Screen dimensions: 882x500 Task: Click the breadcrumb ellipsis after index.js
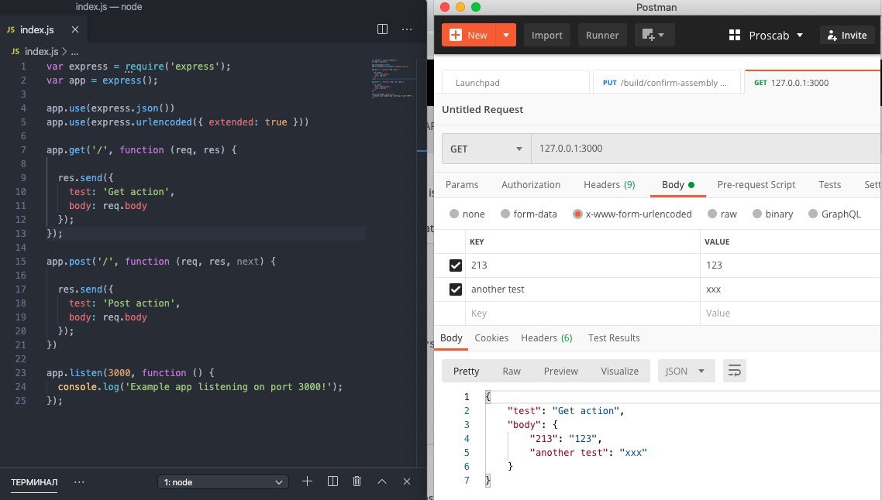point(74,51)
